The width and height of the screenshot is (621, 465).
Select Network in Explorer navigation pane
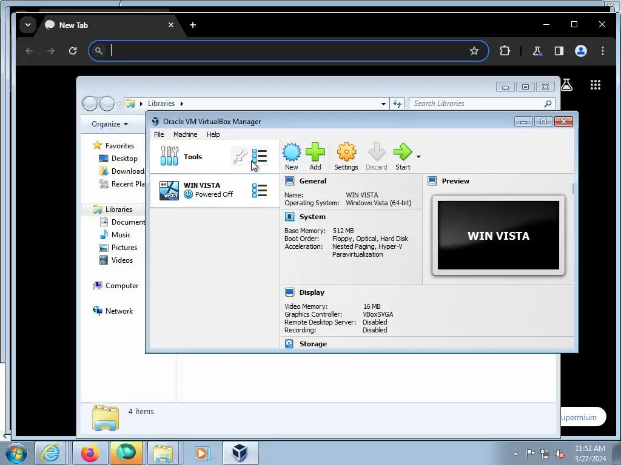(x=119, y=311)
